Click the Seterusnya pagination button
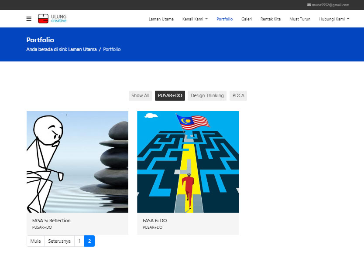The image size is (364, 258). [x=59, y=241]
